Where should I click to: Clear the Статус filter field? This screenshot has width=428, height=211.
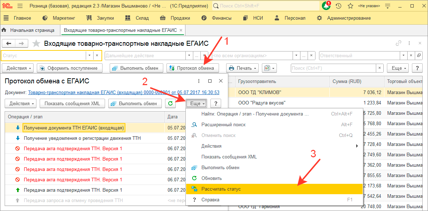coord(97,55)
